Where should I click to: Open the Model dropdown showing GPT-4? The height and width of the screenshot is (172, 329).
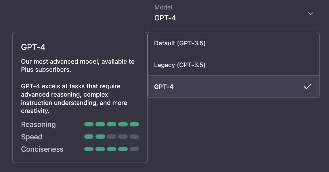(233, 14)
